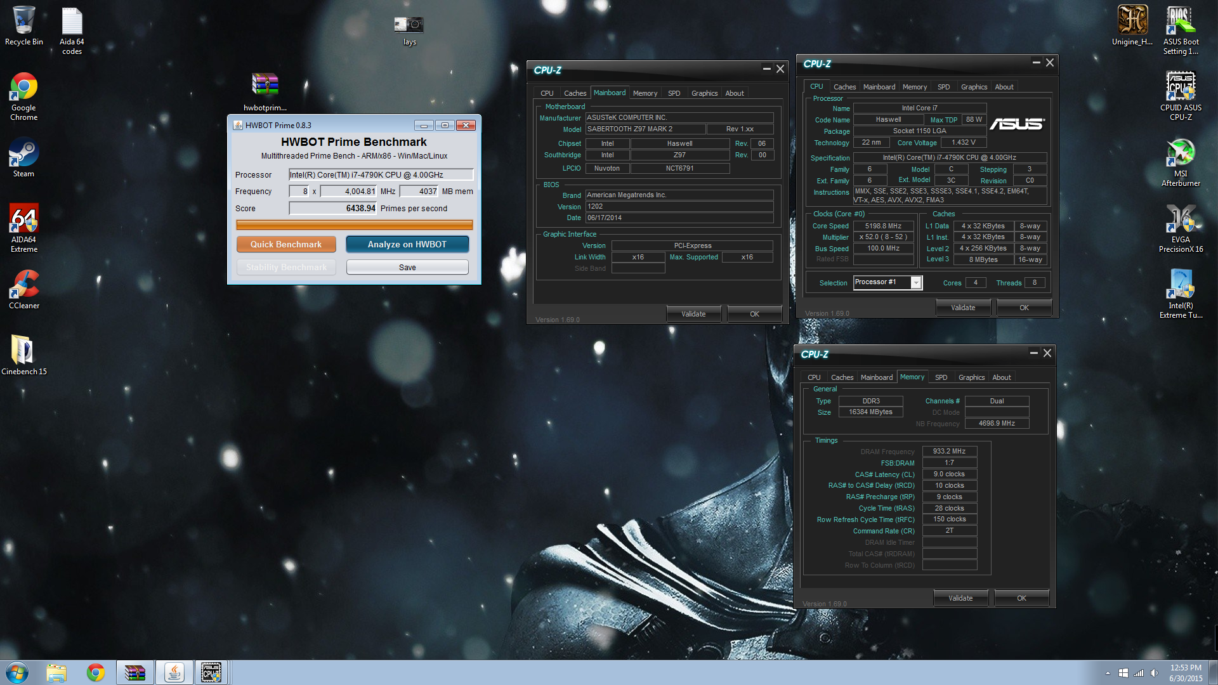Select the Mainboard tab in ASUS CPU-Z window

[x=879, y=87]
